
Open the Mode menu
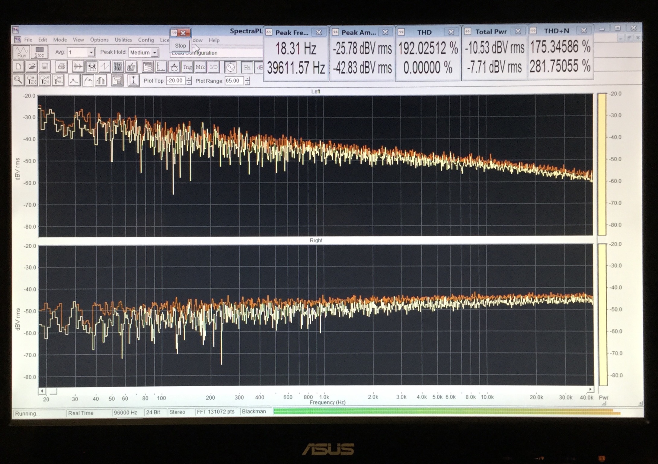[60, 40]
